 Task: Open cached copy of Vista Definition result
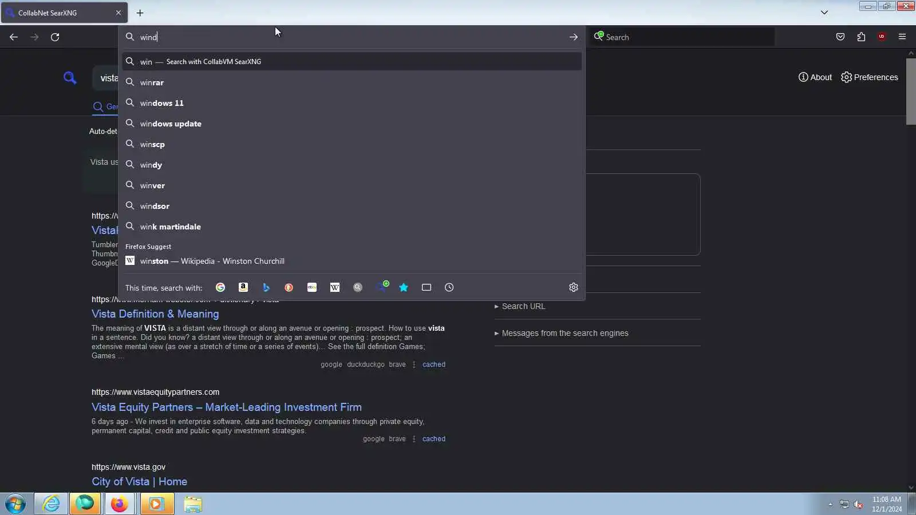(x=434, y=365)
